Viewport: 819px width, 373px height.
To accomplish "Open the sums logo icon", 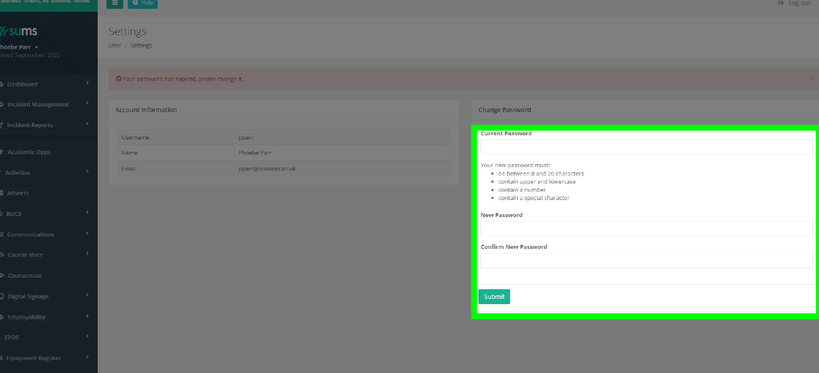I will click(3, 31).
